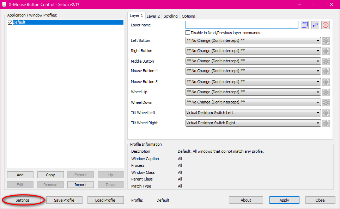Switch to the Layer 2 tab
This screenshot has height=209, width=340.
(153, 16)
